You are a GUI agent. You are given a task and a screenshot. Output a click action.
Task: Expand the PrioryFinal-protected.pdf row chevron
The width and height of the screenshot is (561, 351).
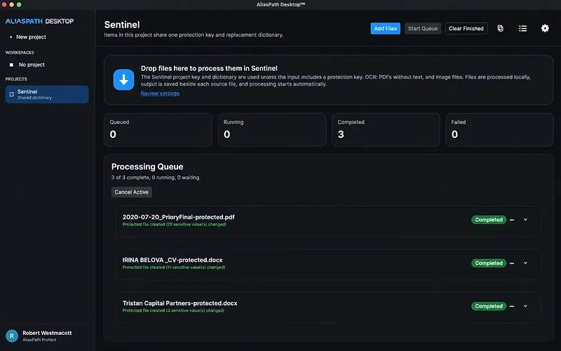pos(525,220)
